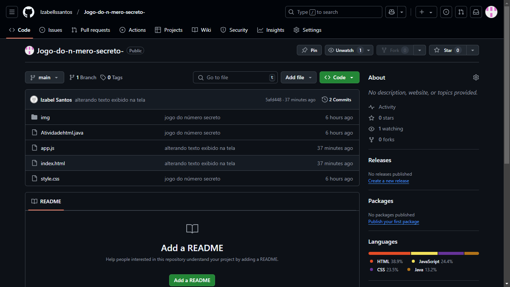Screen dimensions: 510x287
Task: Open the 1 Branch link
Action: [83, 77]
